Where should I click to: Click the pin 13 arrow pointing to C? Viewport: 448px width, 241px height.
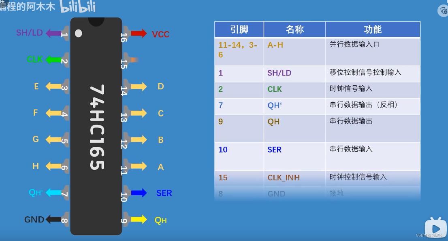click(139, 113)
